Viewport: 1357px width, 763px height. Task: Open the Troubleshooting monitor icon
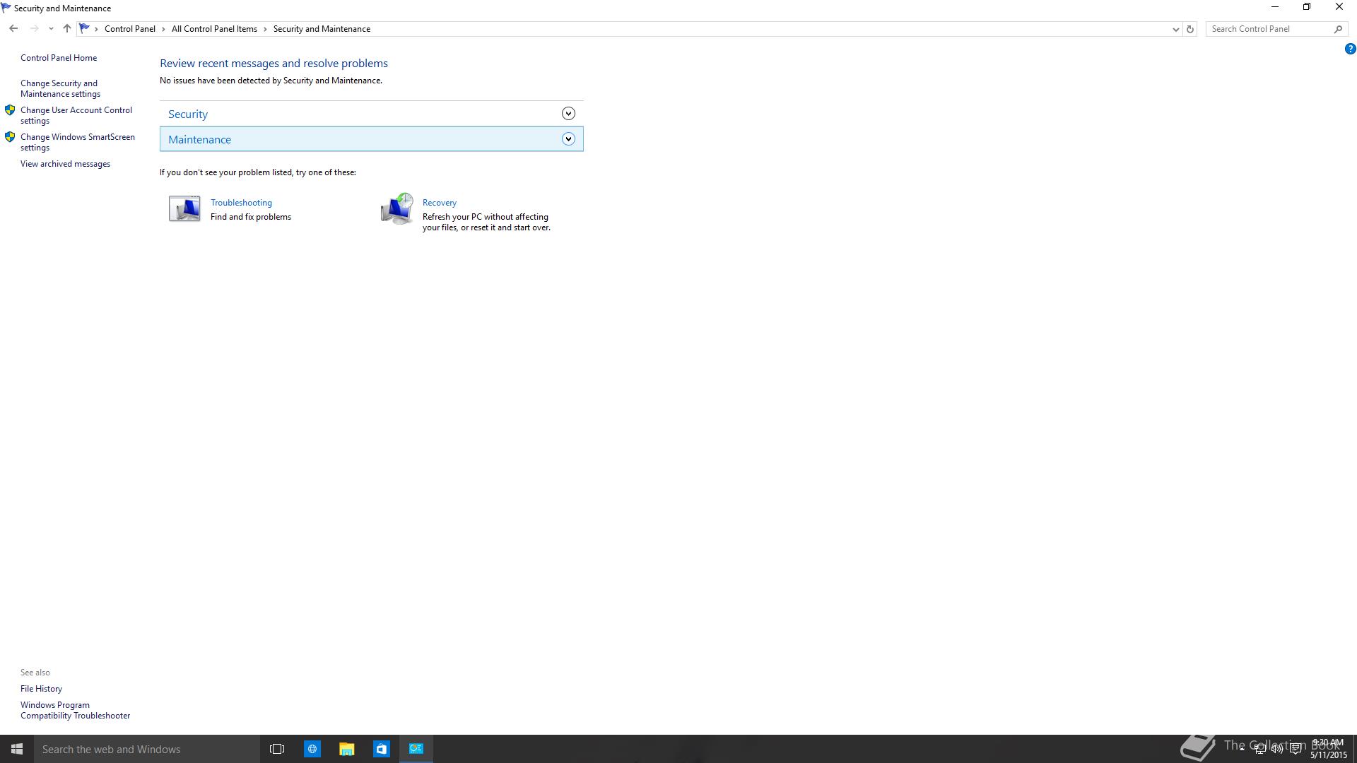point(184,208)
